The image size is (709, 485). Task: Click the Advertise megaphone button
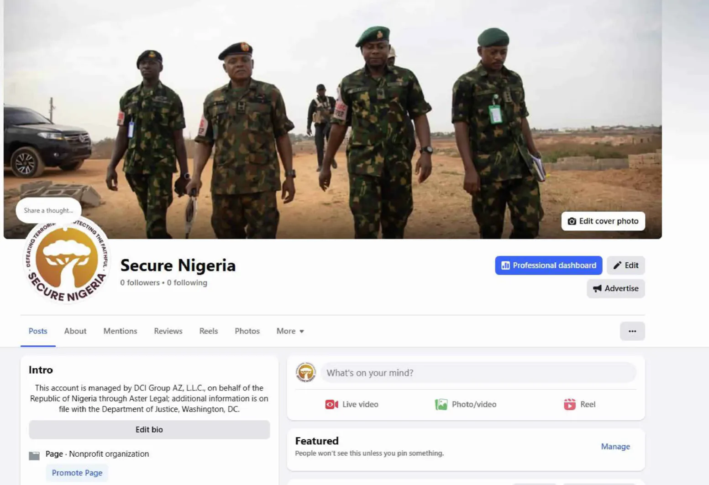[x=615, y=288]
